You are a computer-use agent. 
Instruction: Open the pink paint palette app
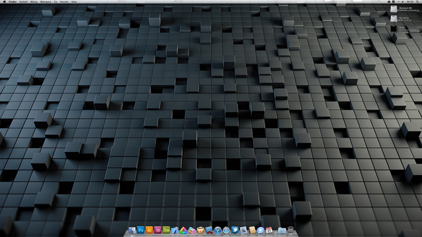pos(192,230)
